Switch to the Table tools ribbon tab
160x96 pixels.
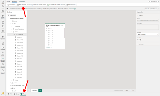pyautogui.click(x=22, y=1)
